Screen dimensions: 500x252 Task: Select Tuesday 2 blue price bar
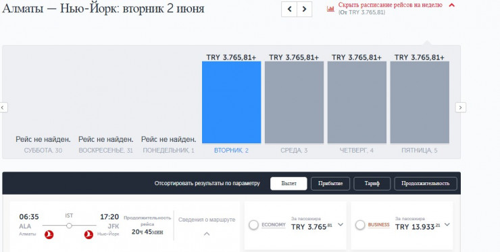[x=232, y=103]
